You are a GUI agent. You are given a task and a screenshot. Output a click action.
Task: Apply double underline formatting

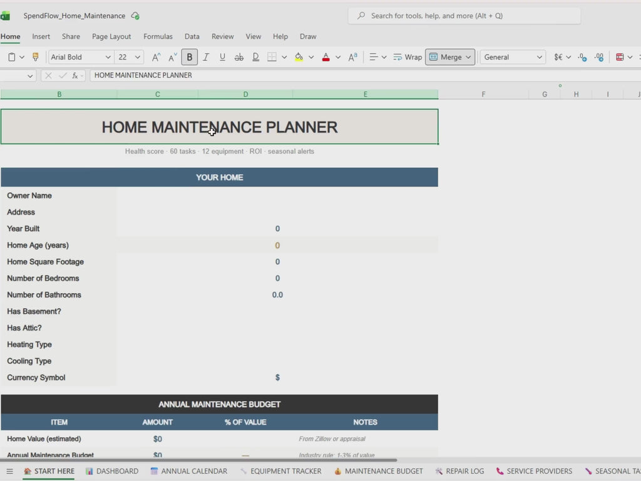(255, 57)
